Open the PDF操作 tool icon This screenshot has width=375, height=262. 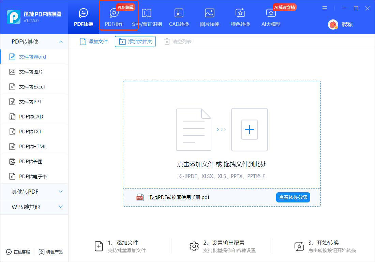pyautogui.click(x=114, y=13)
